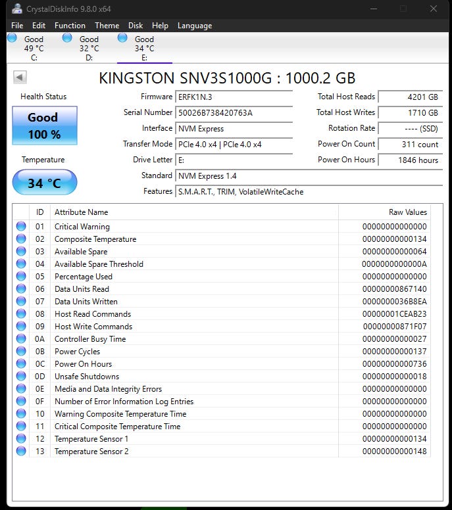Screen dimensions: 452x510
Task: Click the Power On Hours value 1846 hours
Action: pyautogui.click(x=411, y=160)
